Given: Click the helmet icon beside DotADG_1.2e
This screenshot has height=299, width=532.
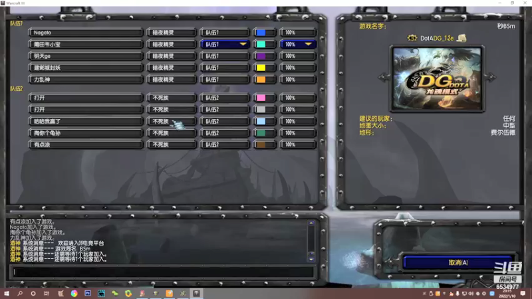Looking at the screenshot, I should 412,38.
